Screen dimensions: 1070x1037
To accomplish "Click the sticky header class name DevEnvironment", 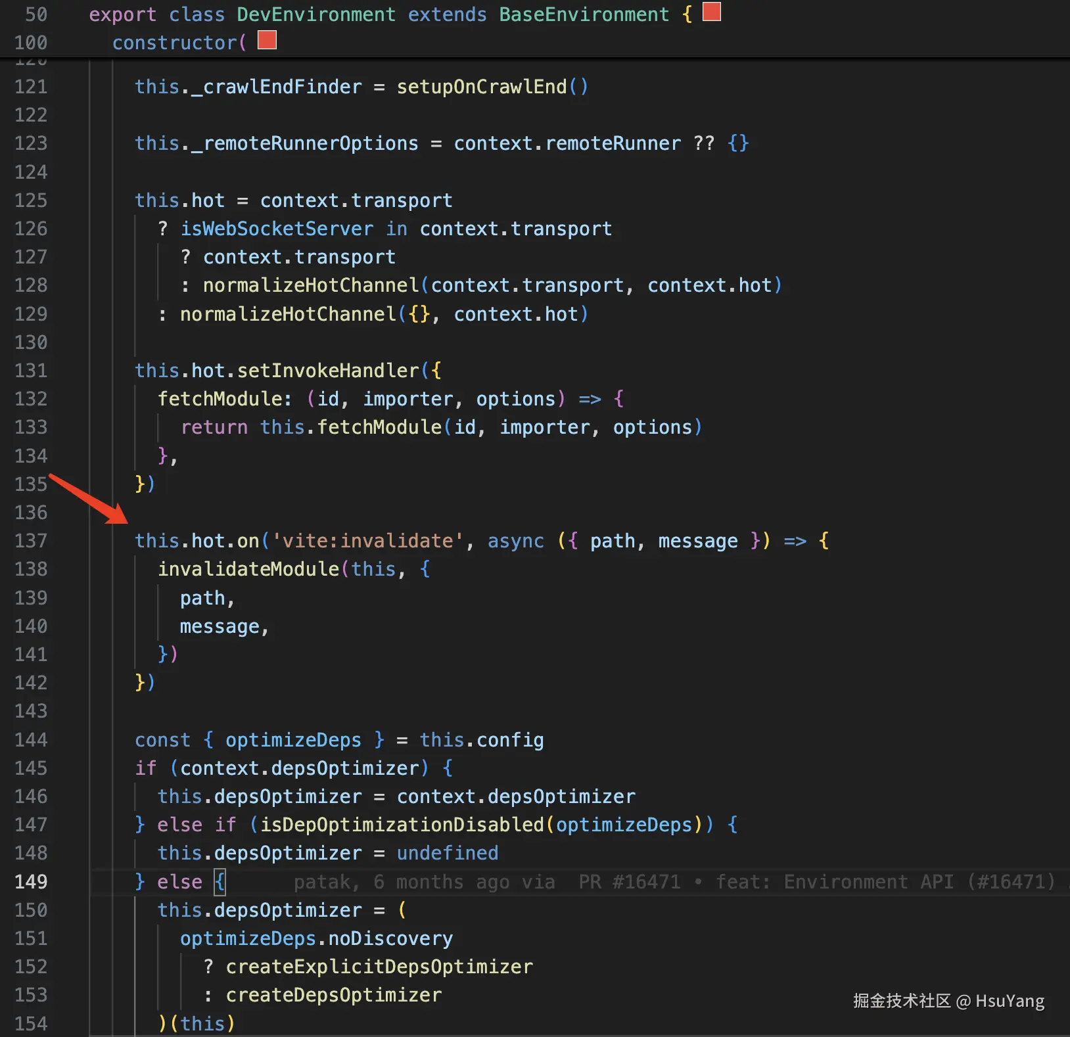I will (x=316, y=14).
